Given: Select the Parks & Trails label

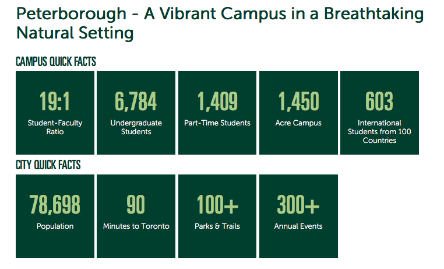Looking at the screenshot, I should tap(217, 226).
